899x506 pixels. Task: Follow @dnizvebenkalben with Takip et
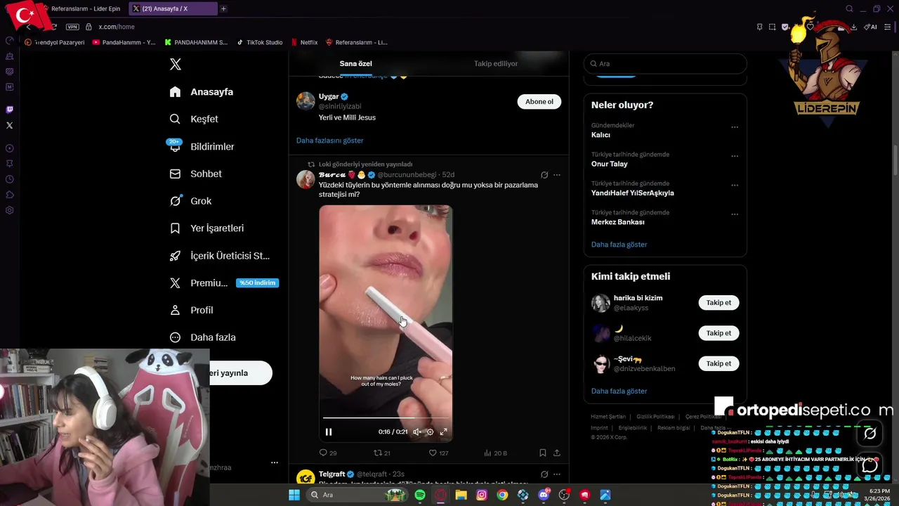[718, 363]
